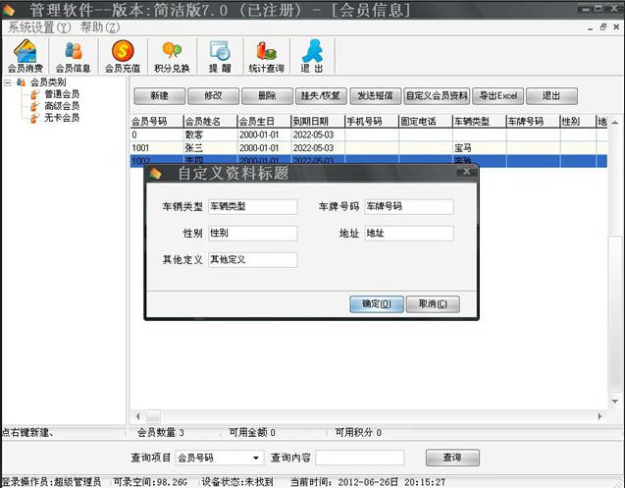Screen dimensions: 625x488
Task: Click the 查询 search button
Action: 452,458
